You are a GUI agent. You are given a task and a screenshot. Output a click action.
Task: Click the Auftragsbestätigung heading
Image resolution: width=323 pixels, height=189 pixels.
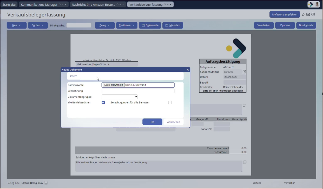click(223, 62)
